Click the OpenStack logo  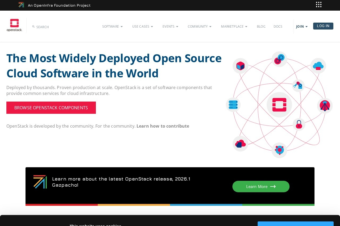pyautogui.click(x=14, y=25)
